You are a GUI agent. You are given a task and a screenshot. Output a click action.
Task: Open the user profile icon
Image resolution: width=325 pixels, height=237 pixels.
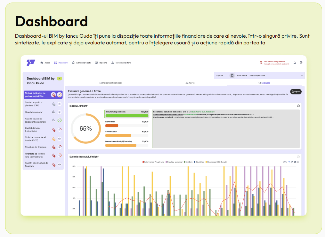click(301, 63)
